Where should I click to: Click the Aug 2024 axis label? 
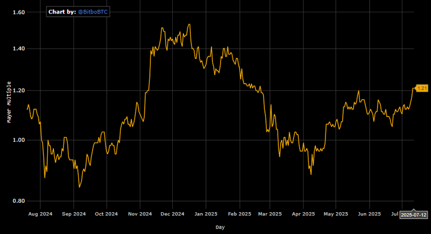pyautogui.click(x=40, y=214)
